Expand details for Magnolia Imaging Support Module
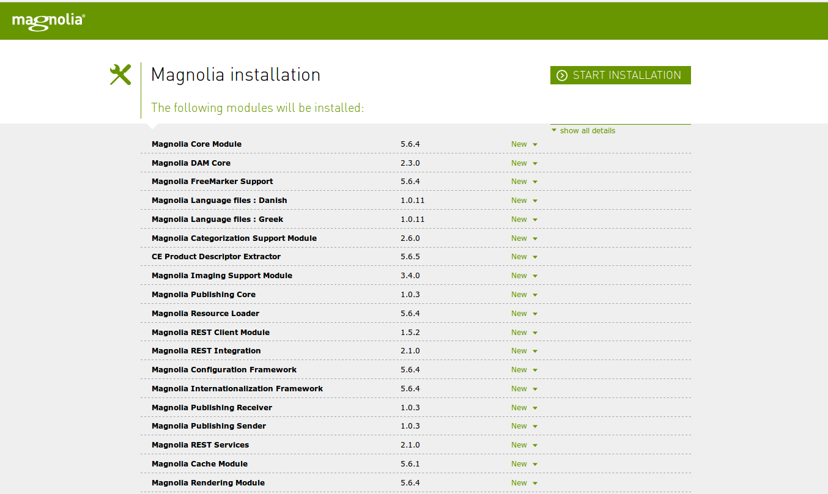The width and height of the screenshot is (828, 494). pos(524,276)
